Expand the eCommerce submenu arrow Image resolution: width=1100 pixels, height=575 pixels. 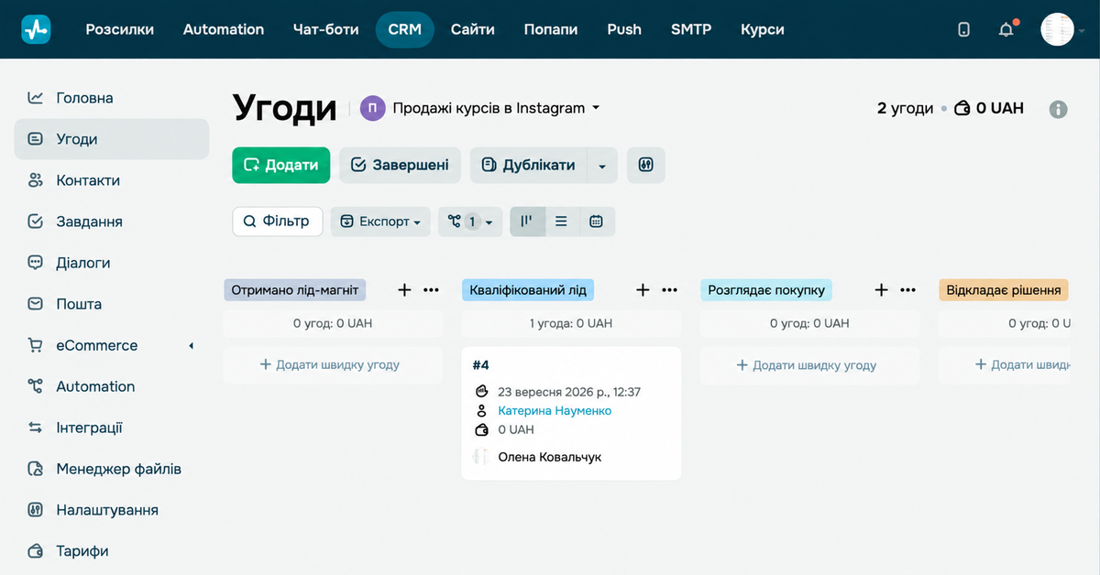click(192, 345)
